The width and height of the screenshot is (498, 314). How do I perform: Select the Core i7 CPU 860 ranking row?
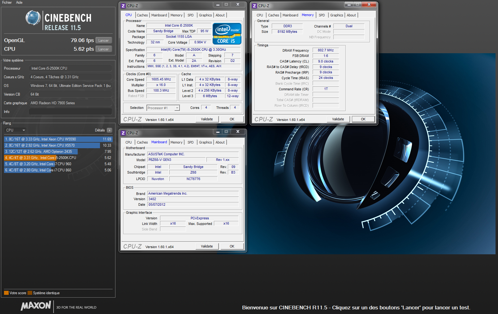pyautogui.click(x=58, y=170)
